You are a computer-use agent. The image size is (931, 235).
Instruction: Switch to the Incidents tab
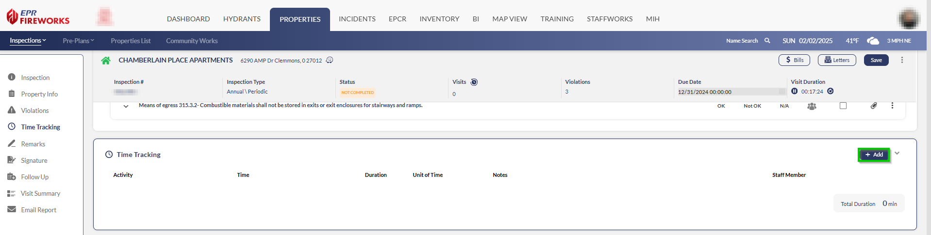click(x=357, y=19)
